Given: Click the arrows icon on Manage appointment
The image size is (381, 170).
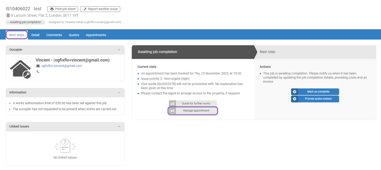Looking at the screenshot, I should click(x=172, y=111).
